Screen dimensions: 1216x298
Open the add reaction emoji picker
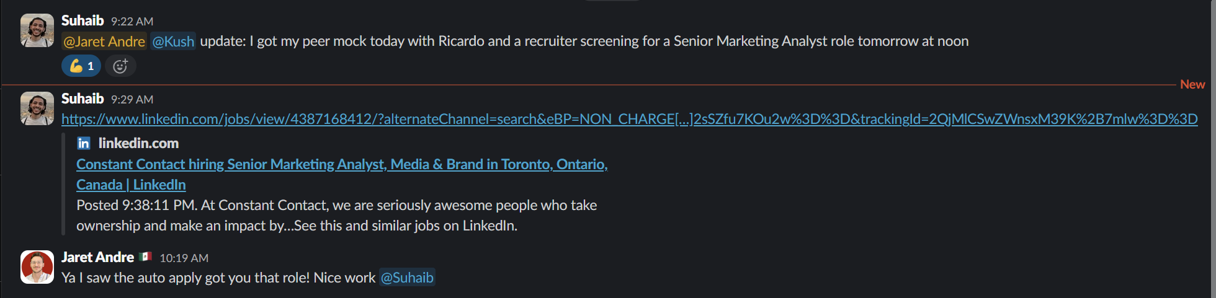120,66
